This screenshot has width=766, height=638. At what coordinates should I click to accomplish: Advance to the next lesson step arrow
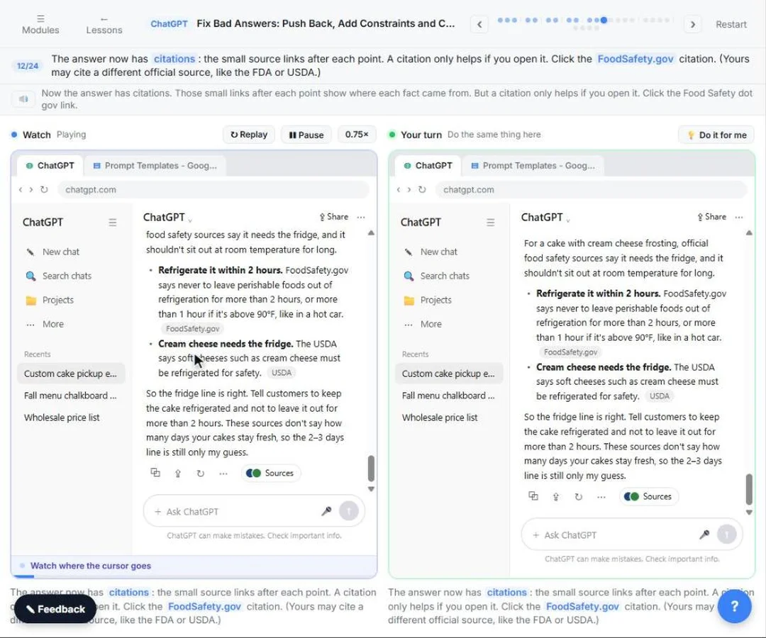pyautogui.click(x=692, y=24)
